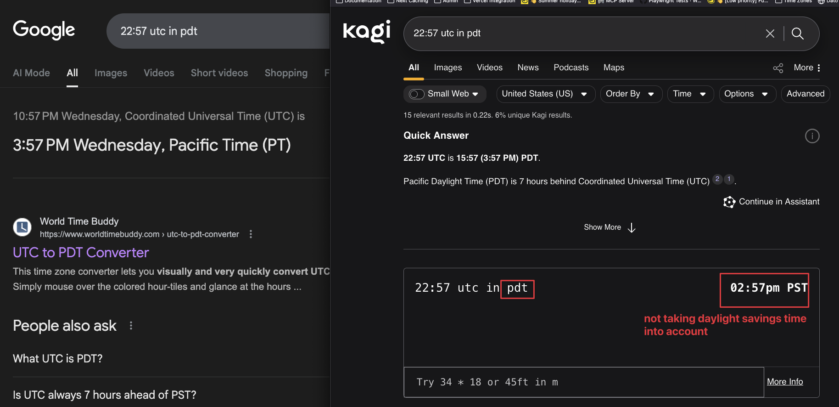
Task: Open the Kagi share results icon
Action: coord(778,68)
